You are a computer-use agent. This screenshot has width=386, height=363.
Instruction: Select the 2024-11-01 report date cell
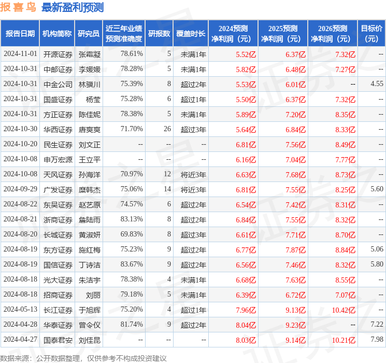pyautogui.click(x=20, y=54)
